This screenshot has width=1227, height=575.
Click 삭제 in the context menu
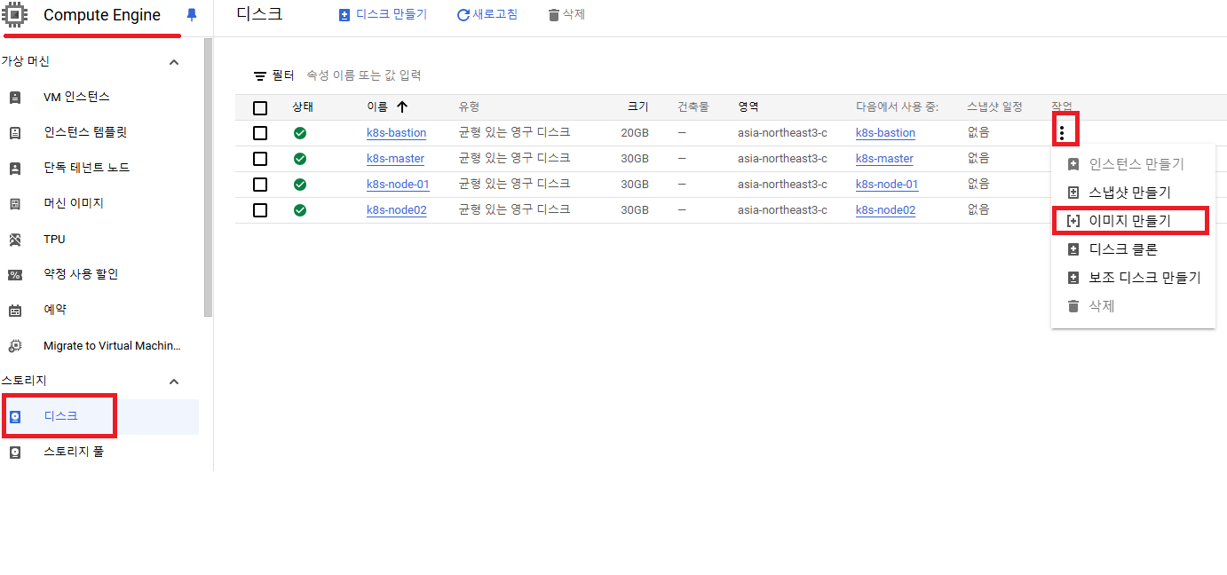click(1133, 306)
